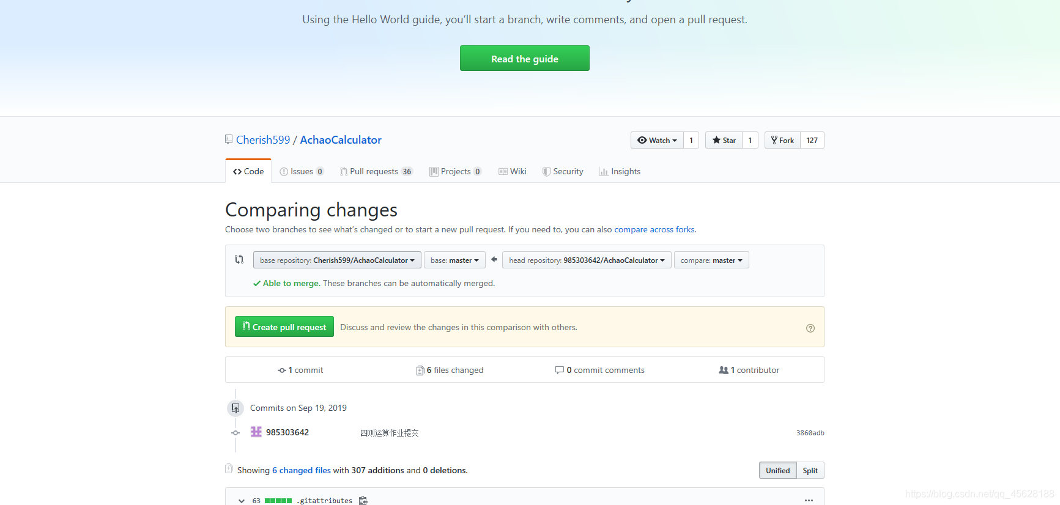The height and width of the screenshot is (505, 1060).
Task: View the 127 forks count
Action: point(812,140)
